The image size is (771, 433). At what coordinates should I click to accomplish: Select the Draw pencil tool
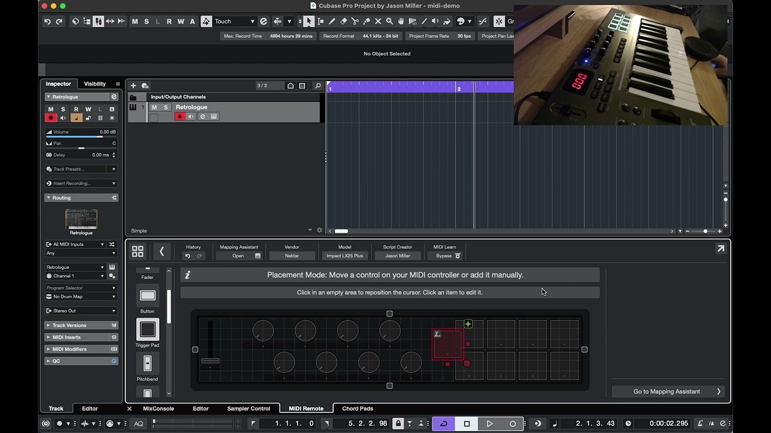tap(332, 21)
